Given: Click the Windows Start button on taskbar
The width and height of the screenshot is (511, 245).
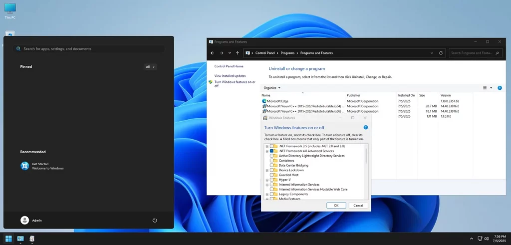Looking at the screenshot, I should click(8, 239).
